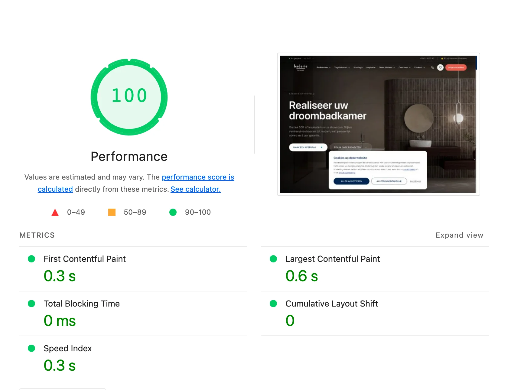Click the Performance heading
508x390 pixels.
tap(129, 157)
